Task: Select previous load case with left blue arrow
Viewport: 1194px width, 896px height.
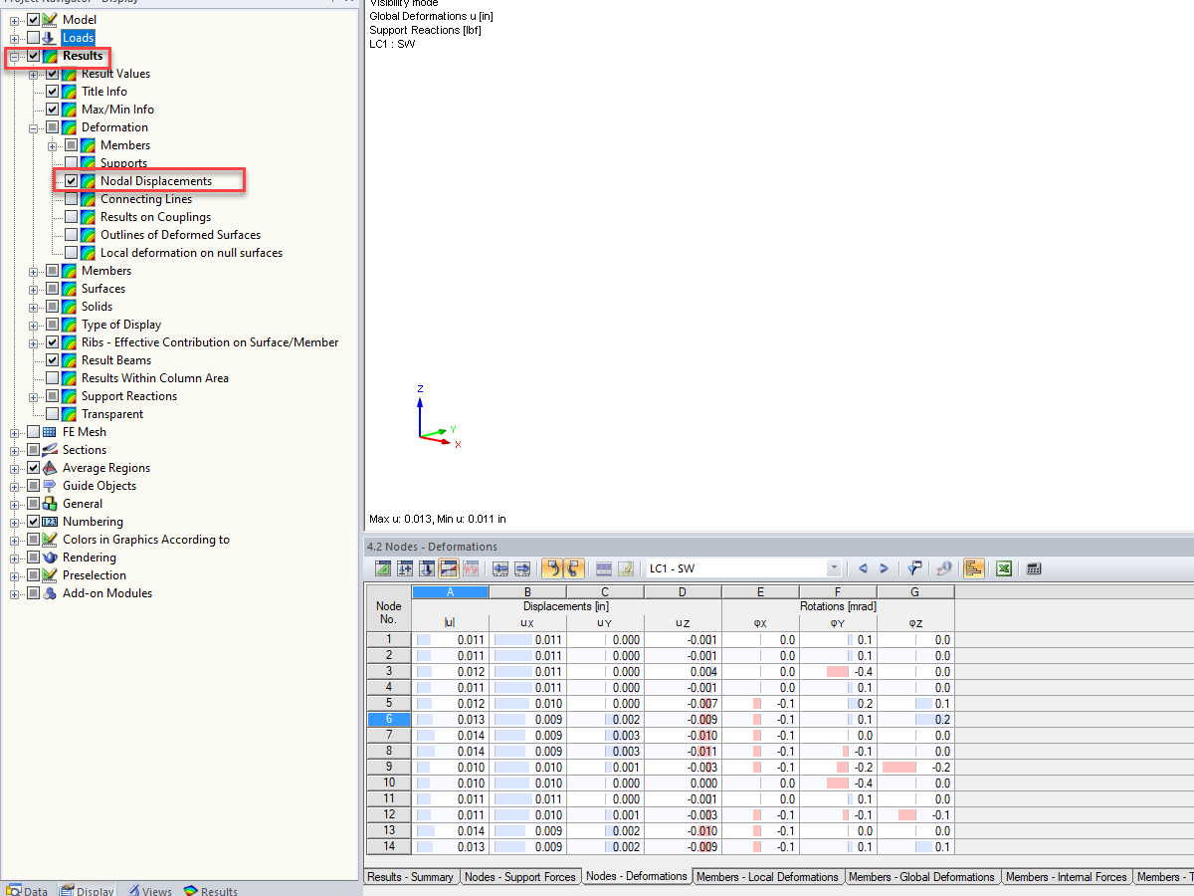Action: coord(863,568)
